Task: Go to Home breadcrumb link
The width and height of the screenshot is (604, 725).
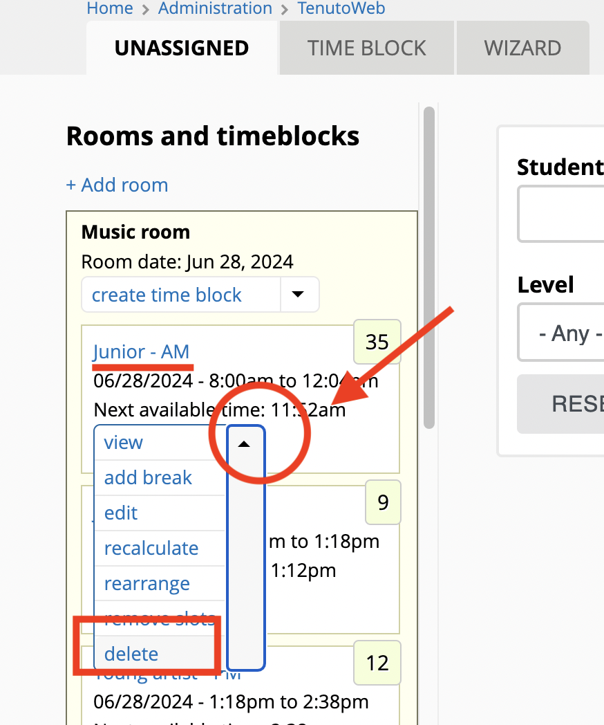Action: (110, 8)
